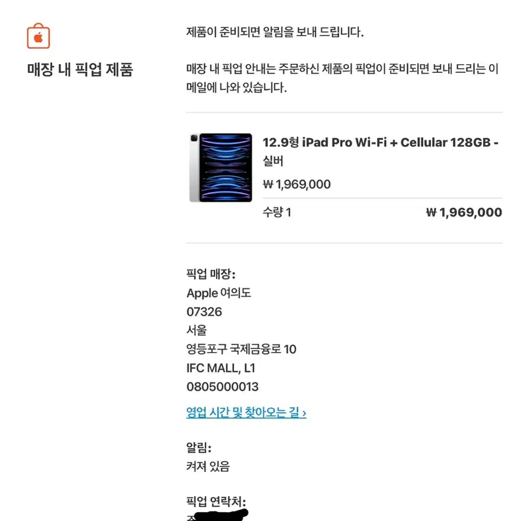Click the 제품이 준비되면 알림을 보내 드립니다 message
Image resolution: width=521 pixels, height=521 pixels.
[x=275, y=32]
